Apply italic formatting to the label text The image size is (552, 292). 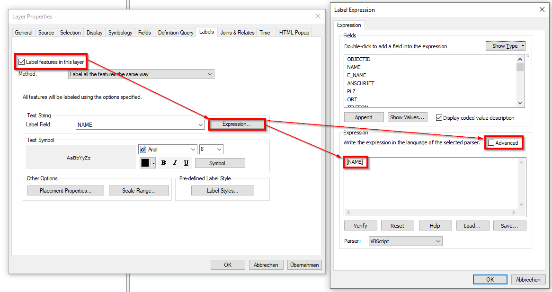[x=174, y=162]
